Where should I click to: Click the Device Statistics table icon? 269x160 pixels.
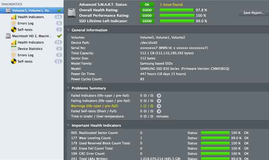[14, 48]
